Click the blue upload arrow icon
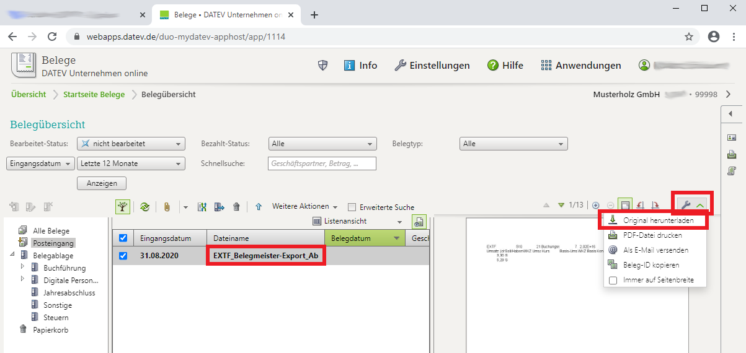746x353 pixels. (259, 207)
